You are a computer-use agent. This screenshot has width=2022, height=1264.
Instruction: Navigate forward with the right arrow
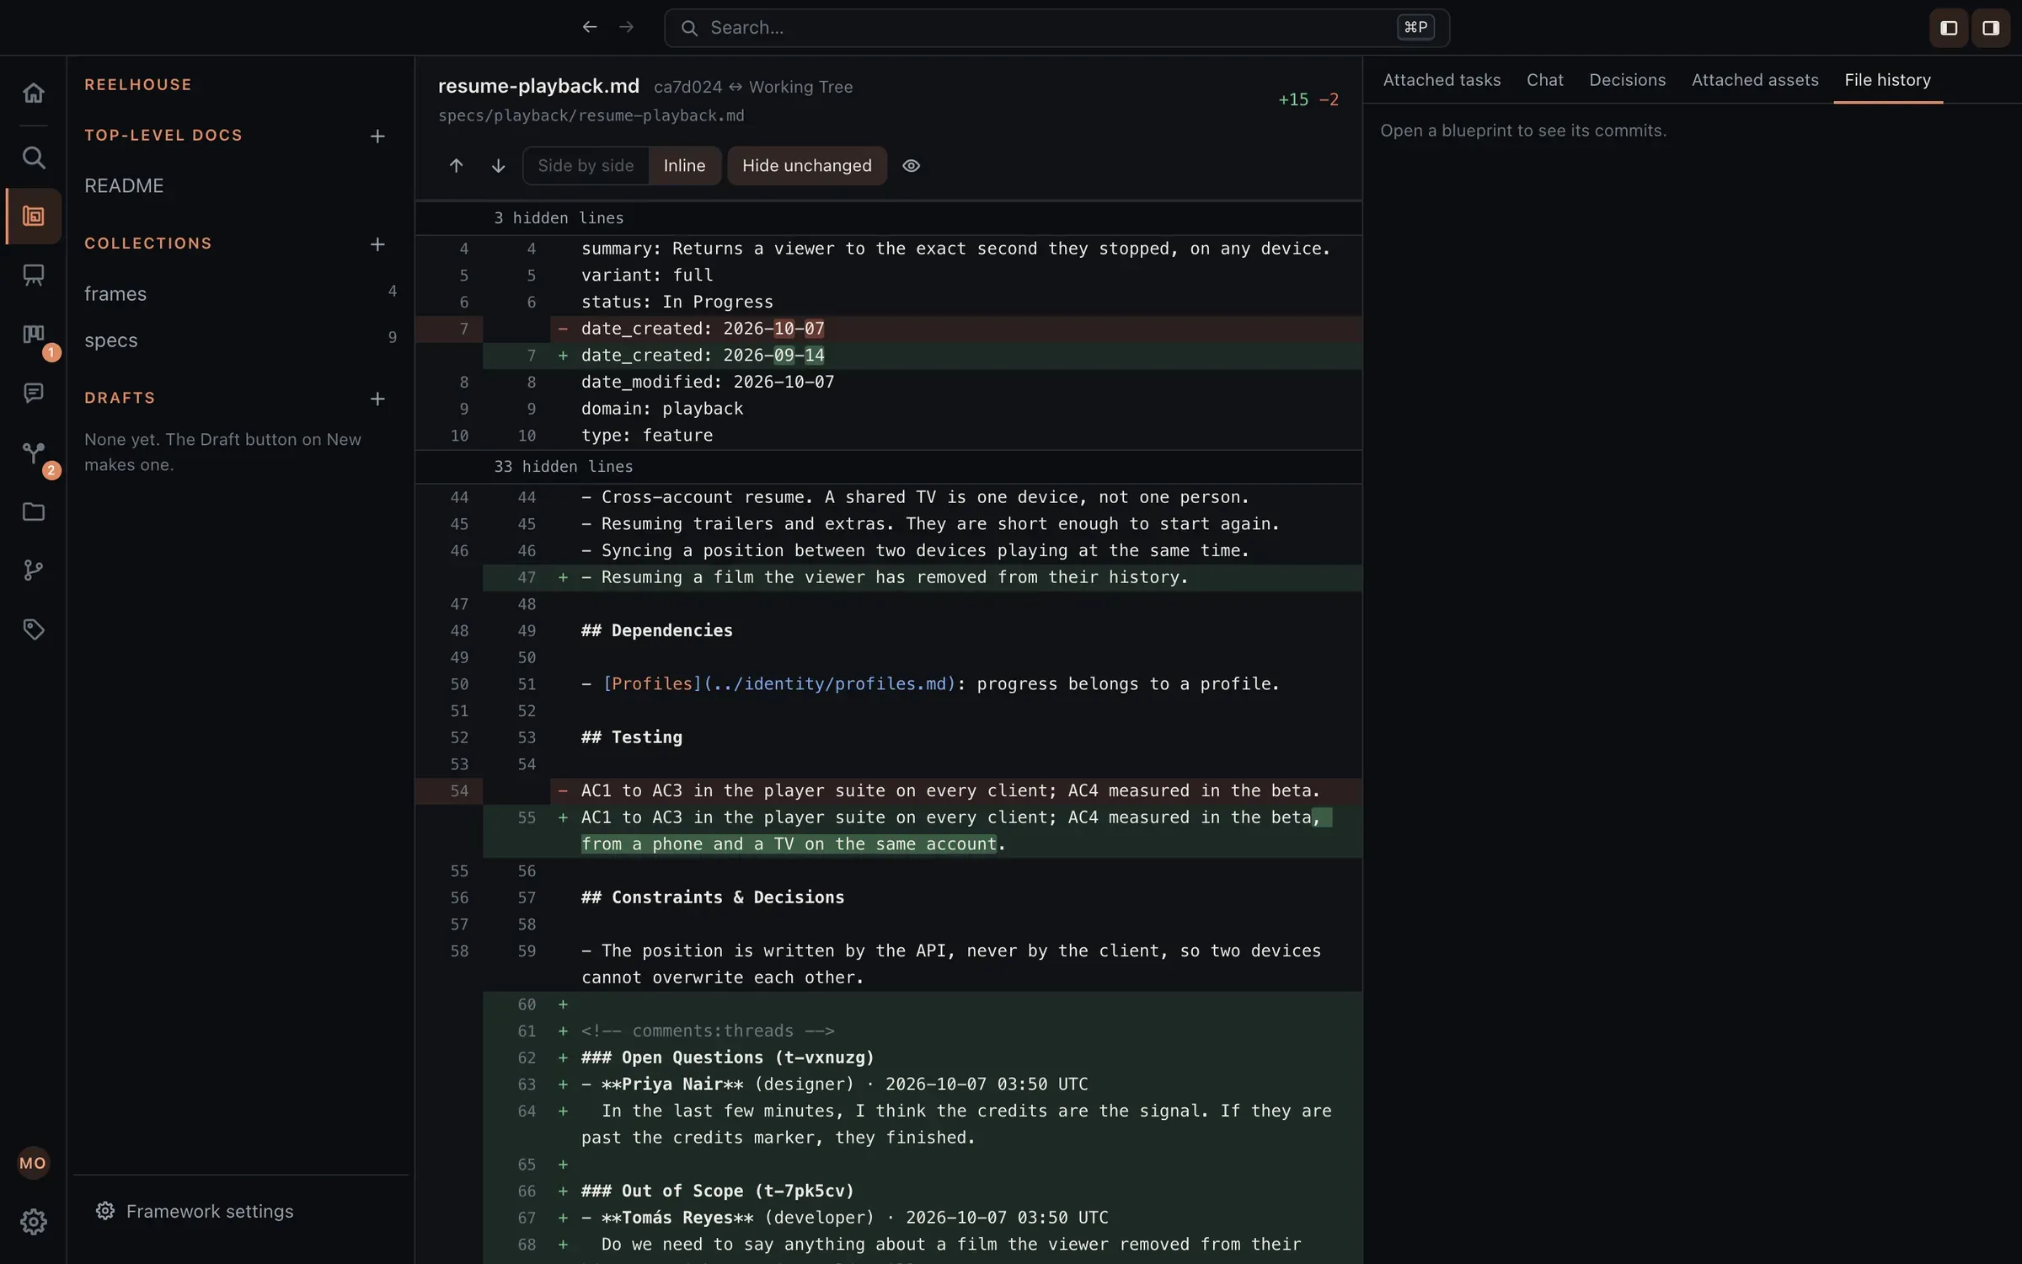[626, 28]
